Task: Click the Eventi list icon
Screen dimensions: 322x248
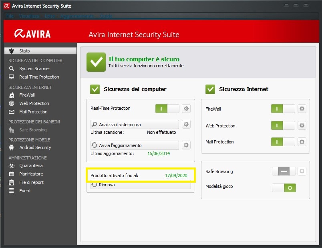Action: coord(12,191)
